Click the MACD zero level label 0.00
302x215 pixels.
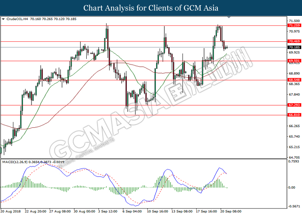point(292,187)
